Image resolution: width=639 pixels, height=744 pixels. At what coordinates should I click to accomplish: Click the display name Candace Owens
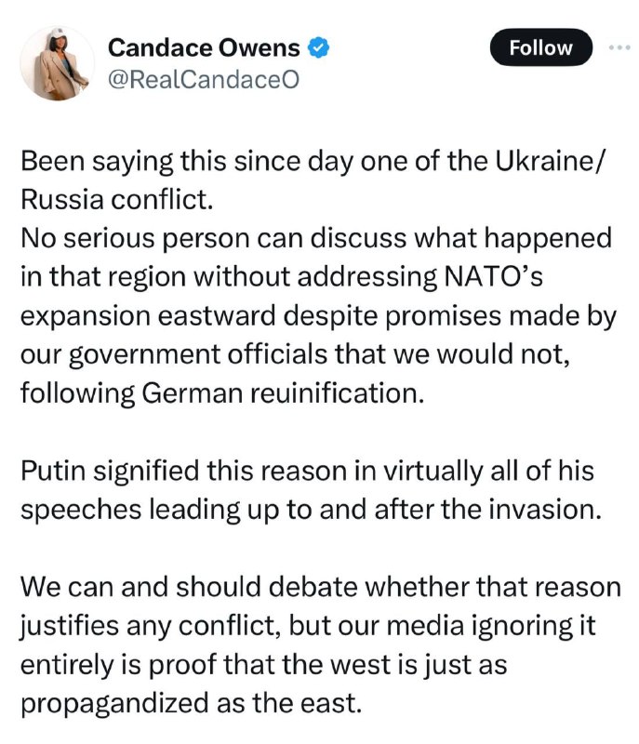pos(205,46)
